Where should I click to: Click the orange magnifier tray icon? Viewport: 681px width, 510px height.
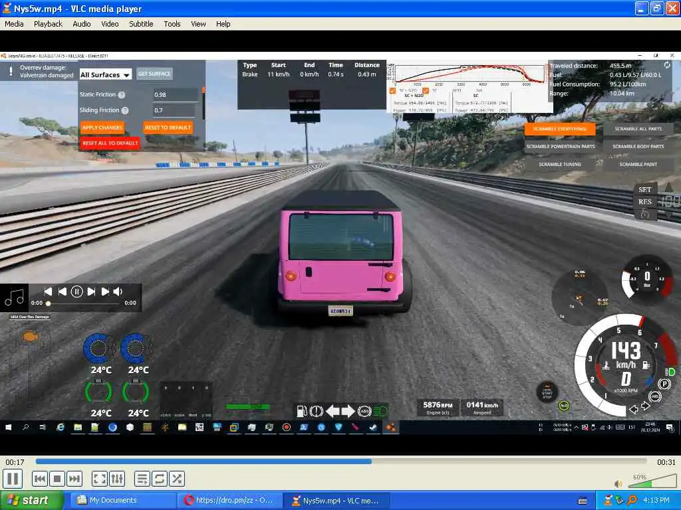point(632,501)
